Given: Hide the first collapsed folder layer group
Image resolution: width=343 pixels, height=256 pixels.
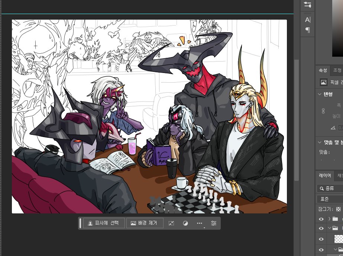Looking at the screenshot, I should [x=321, y=219].
